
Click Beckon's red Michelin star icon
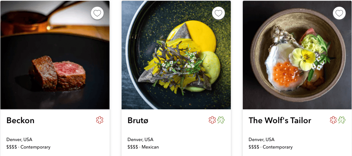(x=100, y=120)
